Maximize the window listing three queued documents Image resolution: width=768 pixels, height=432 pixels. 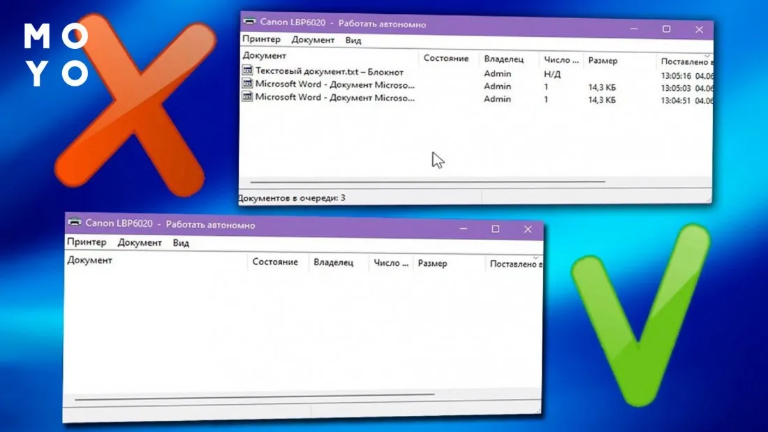click(x=667, y=29)
